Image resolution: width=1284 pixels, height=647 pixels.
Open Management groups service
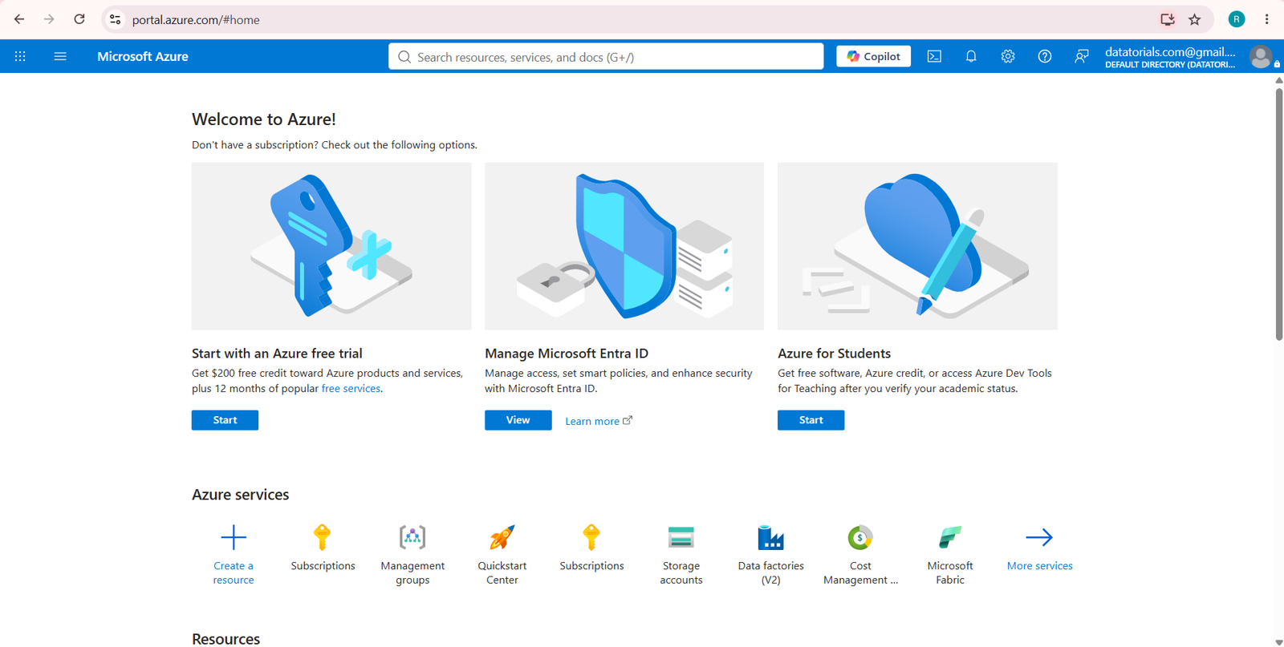coord(412,555)
